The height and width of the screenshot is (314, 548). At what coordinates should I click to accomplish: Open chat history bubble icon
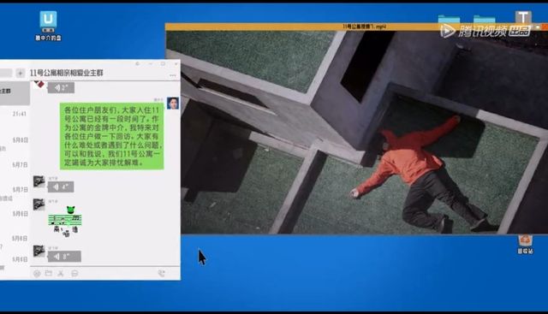tap(74, 274)
